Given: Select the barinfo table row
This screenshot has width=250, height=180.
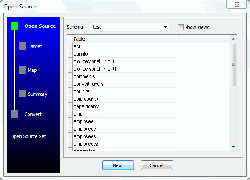Looking at the screenshot, I should pyautogui.click(x=125, y=54).
